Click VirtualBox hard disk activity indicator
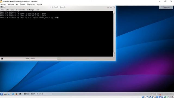Viewport: 174px width, 98px height. click(143, 97)
